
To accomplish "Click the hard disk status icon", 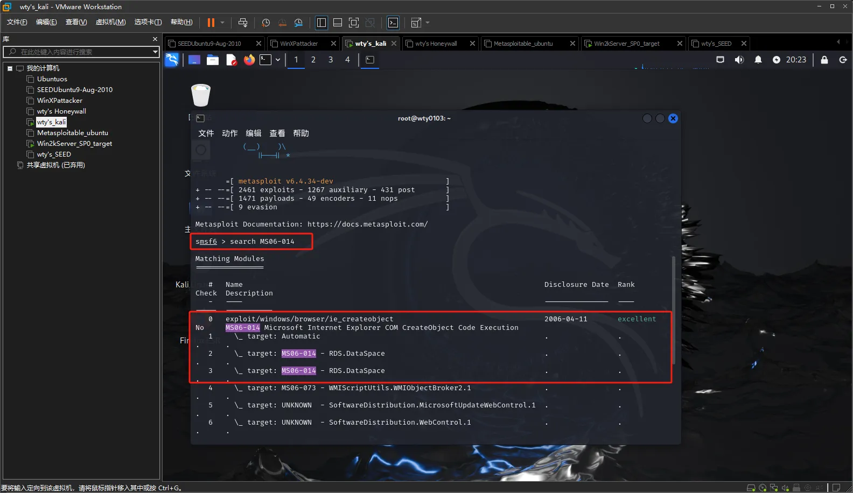I will click(x=751, y=488).
